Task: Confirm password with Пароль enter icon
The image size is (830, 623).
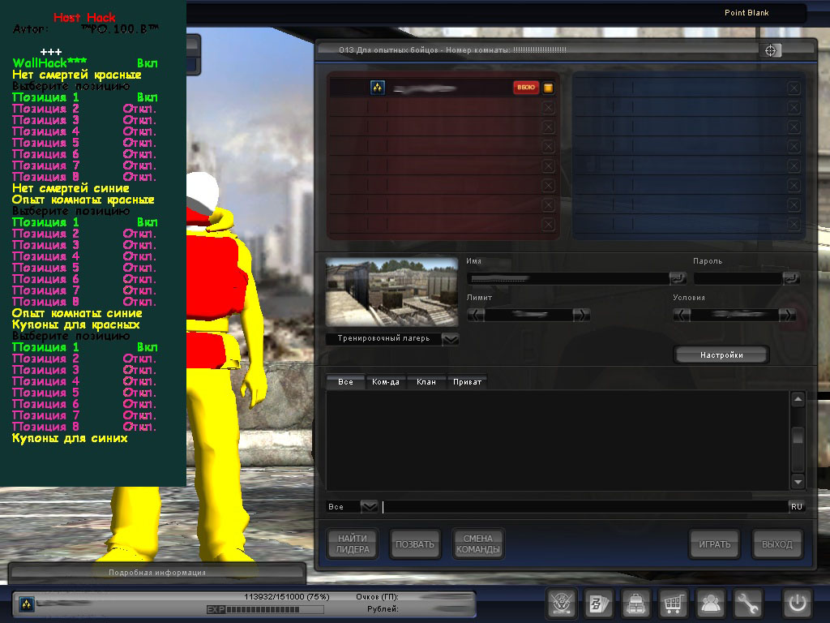Action: click(x=791, y=277)
